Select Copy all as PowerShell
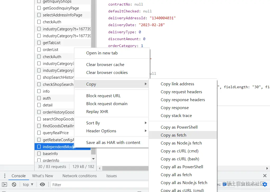The width and height of the screenshot is (270, 192). 183,167
